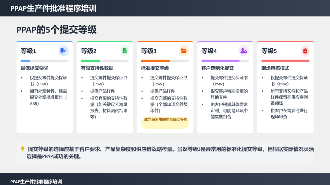Select the orange progress bar under 等级3
Image resolution: width=330 pixels, height=185 pixels.
click(x=155, y=61)
